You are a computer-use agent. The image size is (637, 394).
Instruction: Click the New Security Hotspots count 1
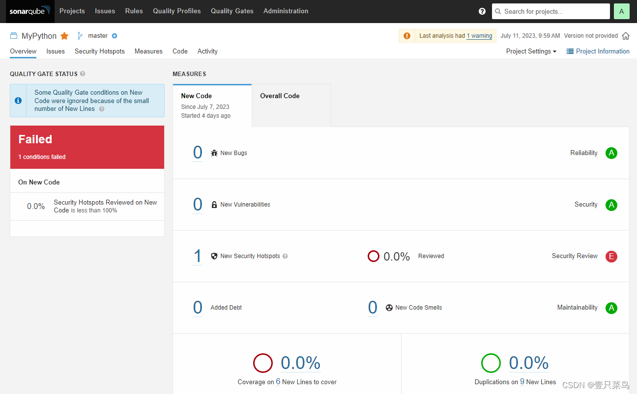198,256
